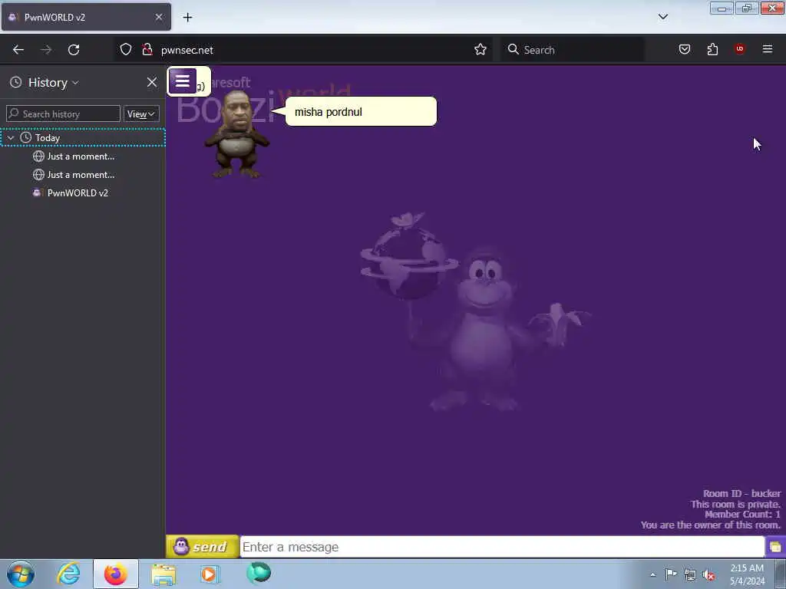The width and height of the screenshot is (786, 589).
Task: Go back to previous page
Action: (18, 50)
